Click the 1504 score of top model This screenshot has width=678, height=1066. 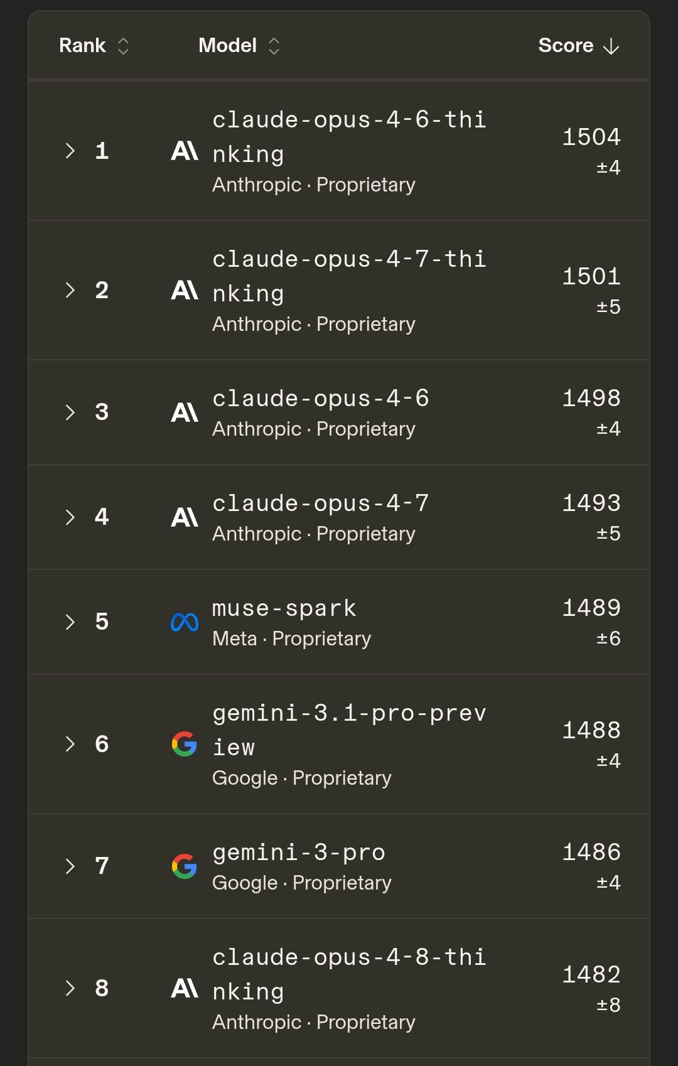[x=591, y=137]
